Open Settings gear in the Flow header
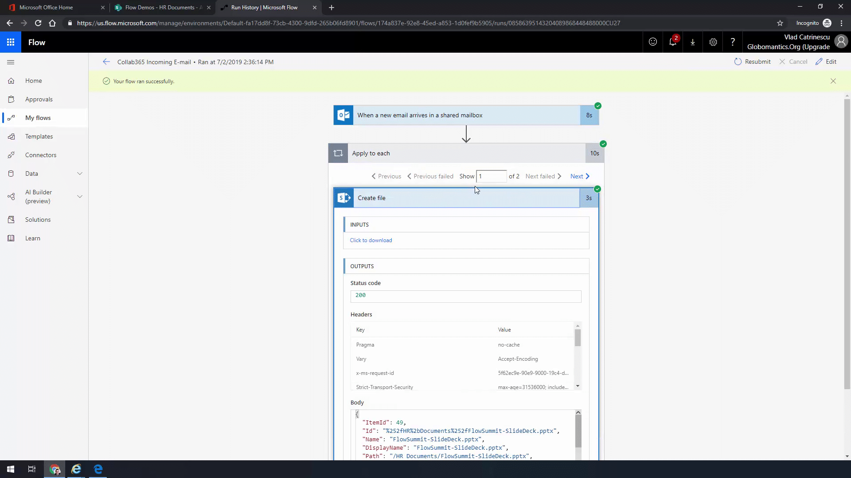The width and height of the screenshot is (851, 478). click(713, 42)
